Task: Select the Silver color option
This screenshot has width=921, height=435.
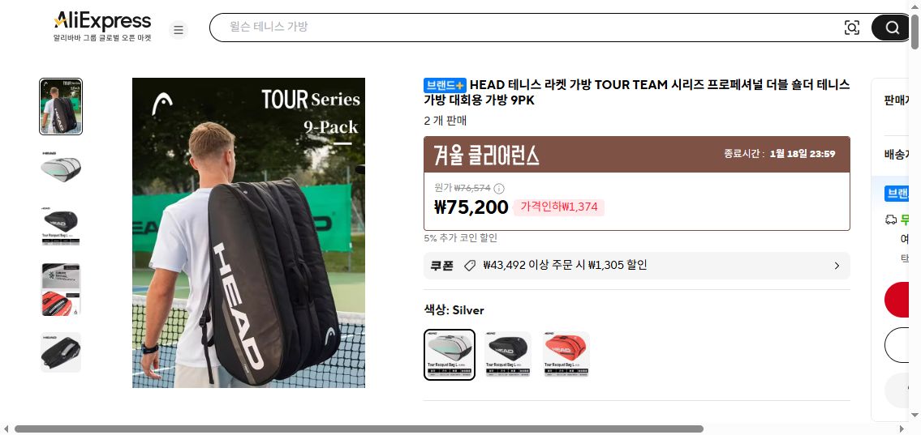Action: click(450, 355)
